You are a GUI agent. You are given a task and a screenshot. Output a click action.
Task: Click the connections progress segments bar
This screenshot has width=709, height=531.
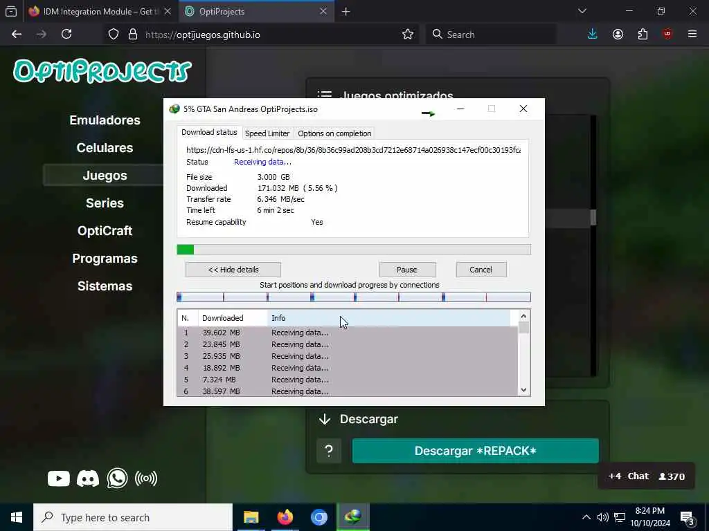pos(354,297)
